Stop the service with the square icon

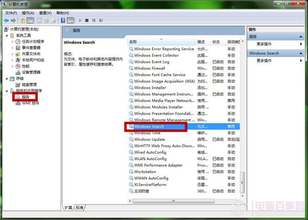pos(87,21)
